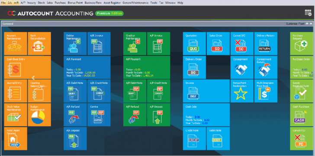Open the Asset Register menu
Viewport: 315px width, 156px height.
coord(112,3)
